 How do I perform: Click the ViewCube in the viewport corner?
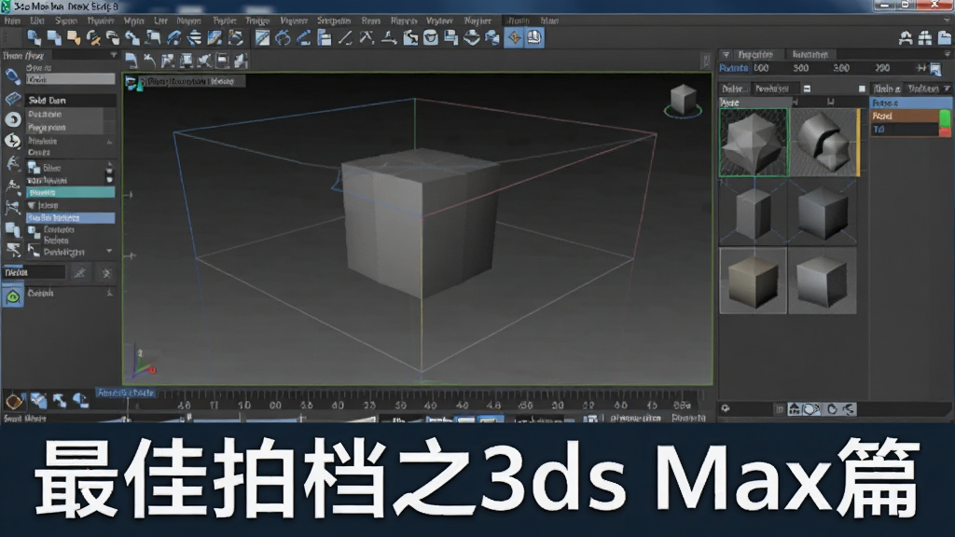[x=683, y=101]
